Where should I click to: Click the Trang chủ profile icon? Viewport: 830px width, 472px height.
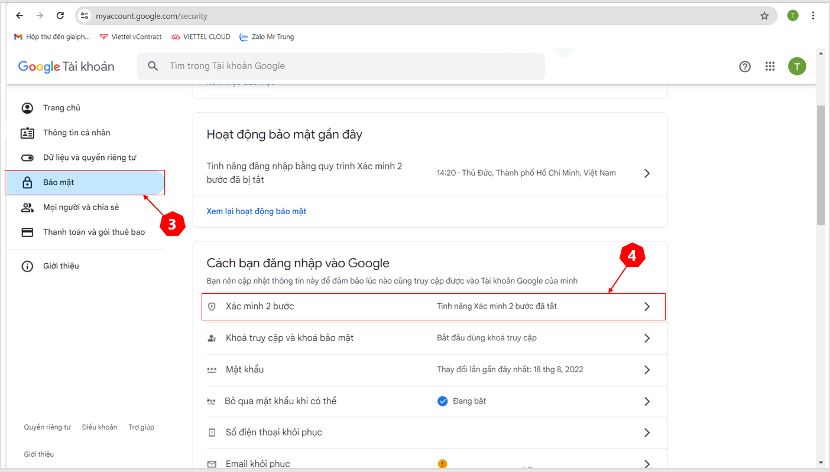pos(27,107)
